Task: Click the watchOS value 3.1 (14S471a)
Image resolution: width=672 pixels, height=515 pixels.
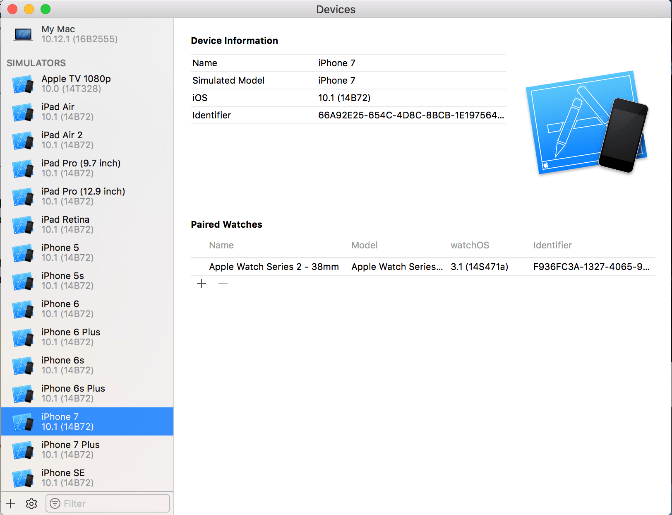Action: tap(479, 267)
